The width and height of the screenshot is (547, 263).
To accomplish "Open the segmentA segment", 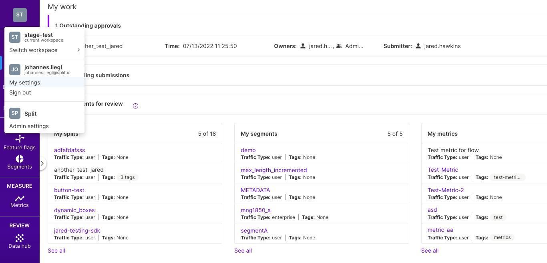I will (254, 231).
